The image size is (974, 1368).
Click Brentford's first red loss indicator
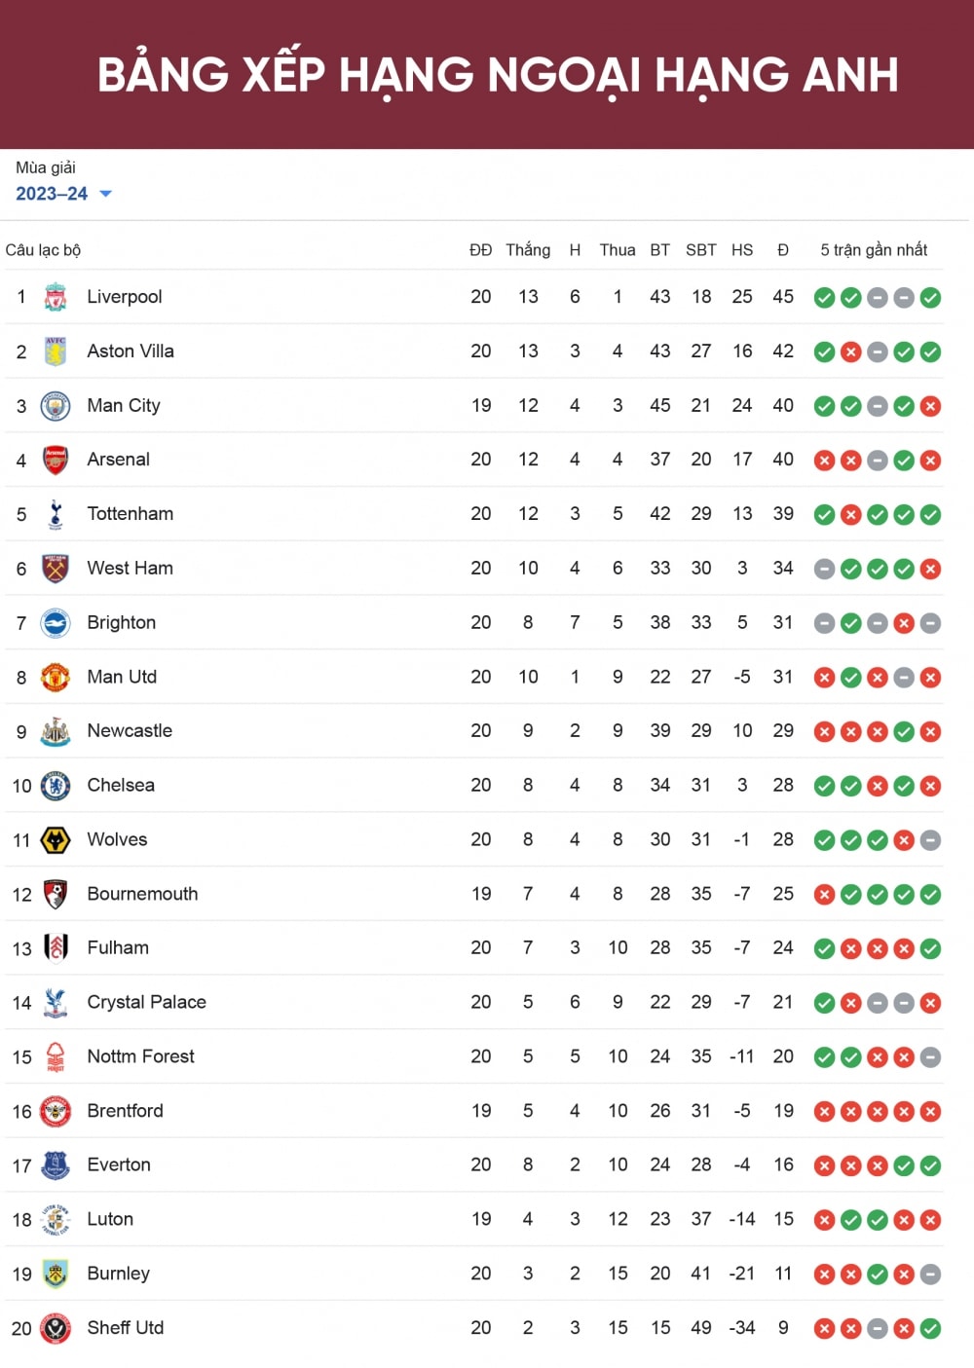pyautogui.click(x=824, y=1112)
